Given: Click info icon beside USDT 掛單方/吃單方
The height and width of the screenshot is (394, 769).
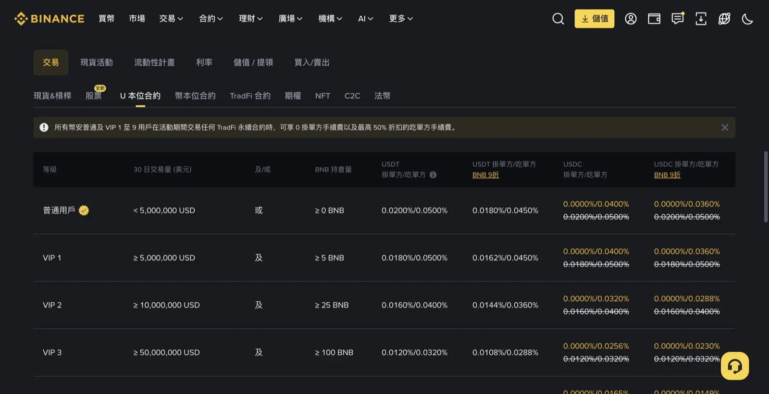Looking at the screenshot, I should [433, 175].
